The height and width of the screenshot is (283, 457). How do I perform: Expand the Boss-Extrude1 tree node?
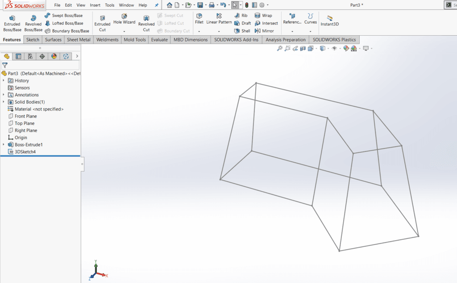click(4, 145)
